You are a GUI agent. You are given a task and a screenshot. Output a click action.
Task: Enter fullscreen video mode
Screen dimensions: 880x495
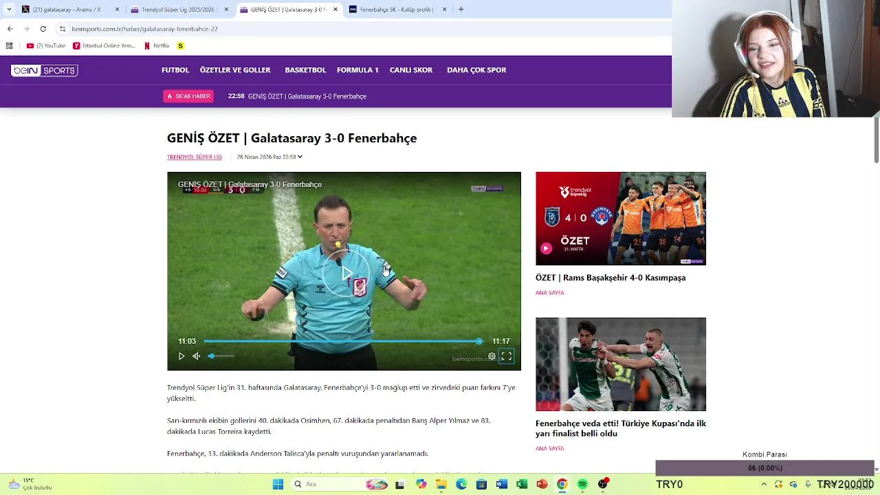point(507,356)
